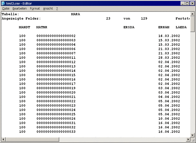Click the Editor document icon in title bar
This screenshot has width=196, height=143.
click(x=3, y=3)
